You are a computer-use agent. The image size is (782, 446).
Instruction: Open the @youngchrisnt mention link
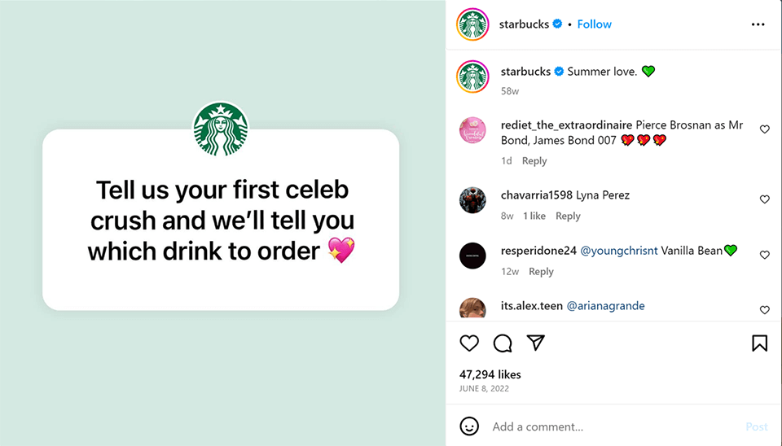[x=618, y=251]
